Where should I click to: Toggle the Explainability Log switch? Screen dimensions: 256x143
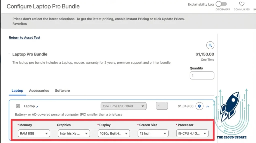(x=221, y=4)
